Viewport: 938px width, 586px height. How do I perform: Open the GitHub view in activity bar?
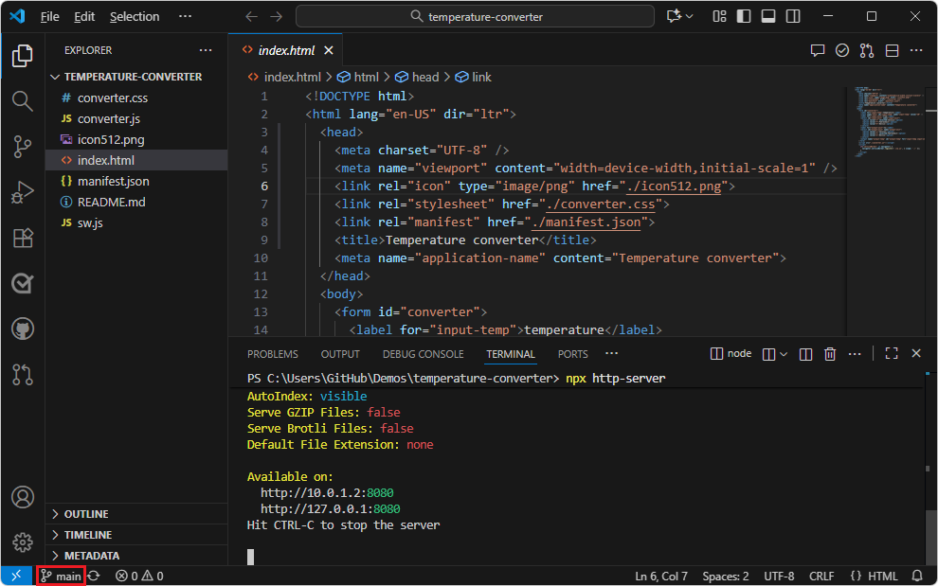[22, 329]
